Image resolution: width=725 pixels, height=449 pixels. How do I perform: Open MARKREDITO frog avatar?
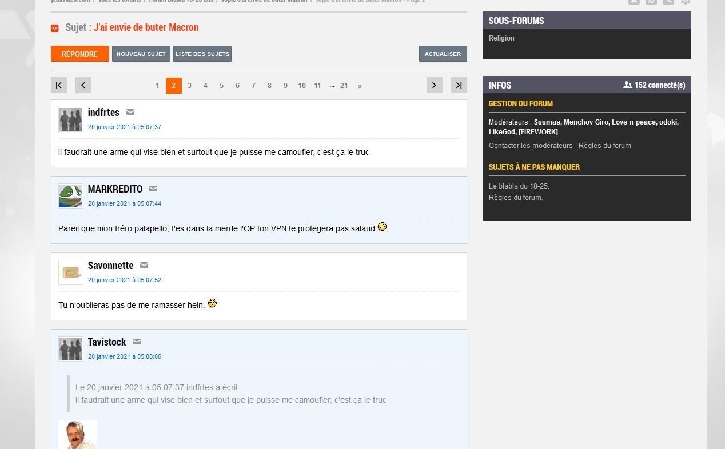(x=71, y=196)
